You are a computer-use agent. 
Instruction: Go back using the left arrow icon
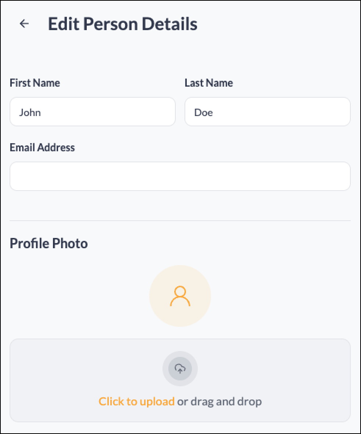24,24
